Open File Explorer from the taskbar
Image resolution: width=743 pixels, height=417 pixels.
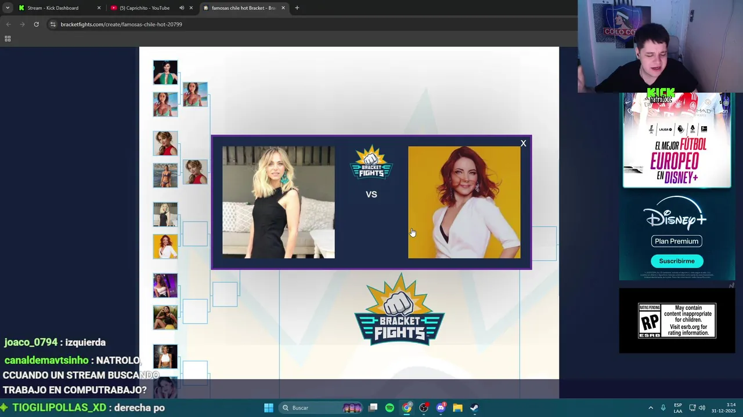457,408
